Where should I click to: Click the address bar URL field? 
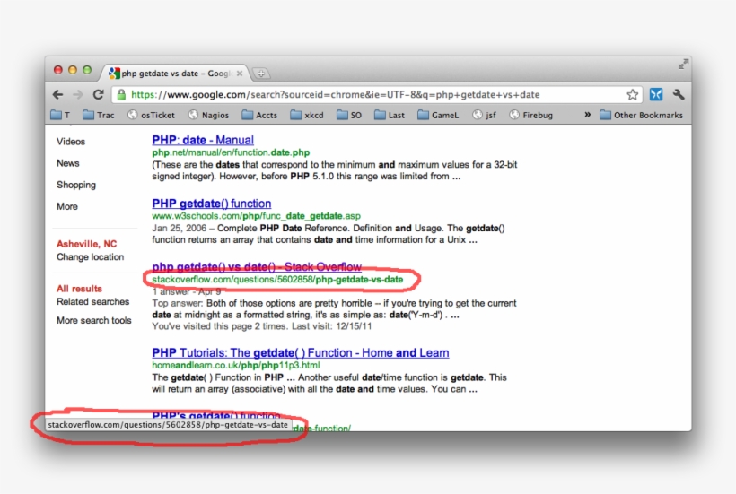point(375,95)
